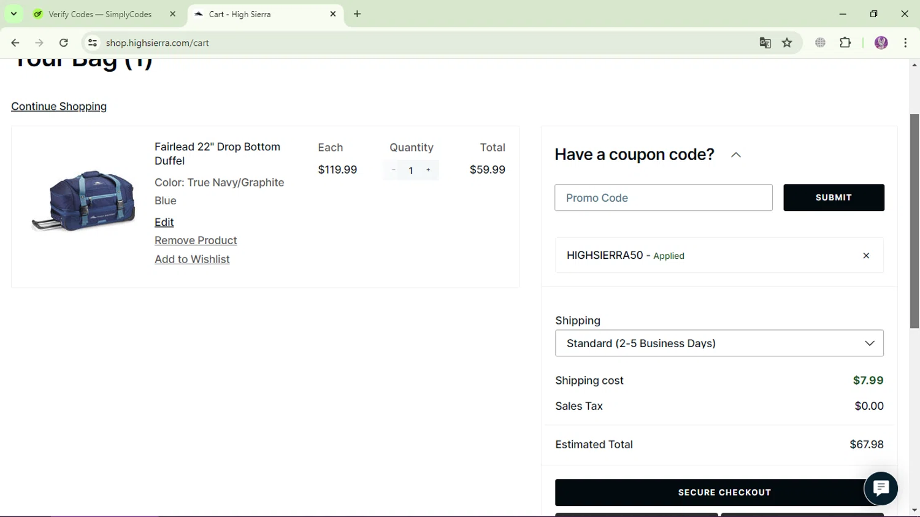Image resolution: width=920 pixels, height=517 pixels.
Task: Open a new browser tab
Action: (358, 13)
